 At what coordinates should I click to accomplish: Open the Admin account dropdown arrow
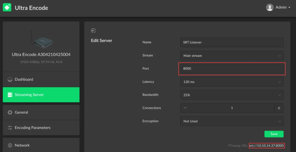click(x=289, y=8)
